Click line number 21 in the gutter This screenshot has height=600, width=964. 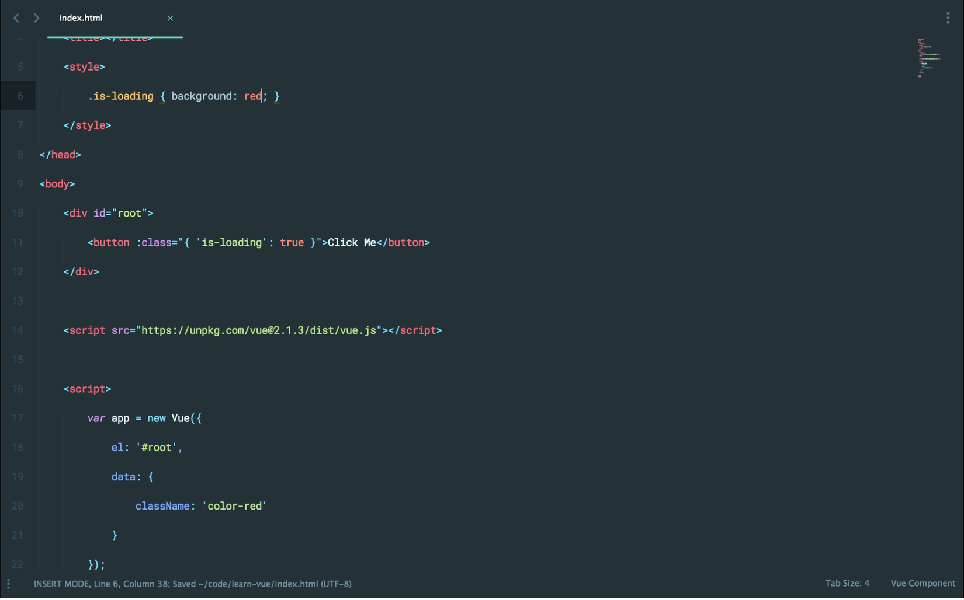point(18,535)
